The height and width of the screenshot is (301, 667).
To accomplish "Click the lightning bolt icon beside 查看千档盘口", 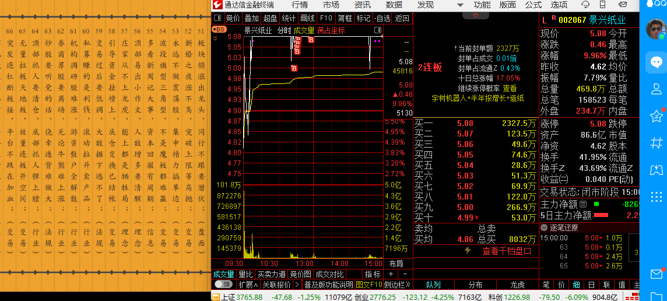I will [468, 251].
